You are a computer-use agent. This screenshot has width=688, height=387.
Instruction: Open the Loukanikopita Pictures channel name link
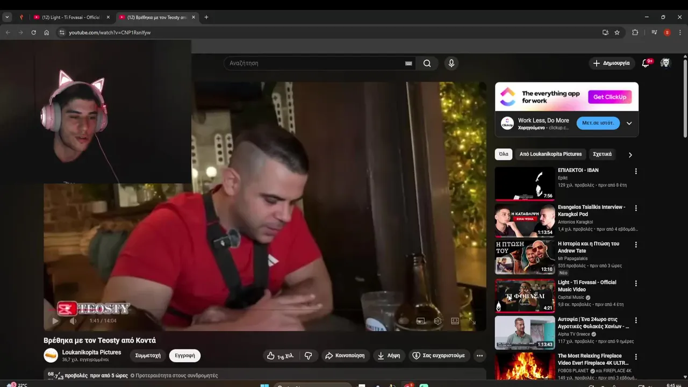point(91,353)
